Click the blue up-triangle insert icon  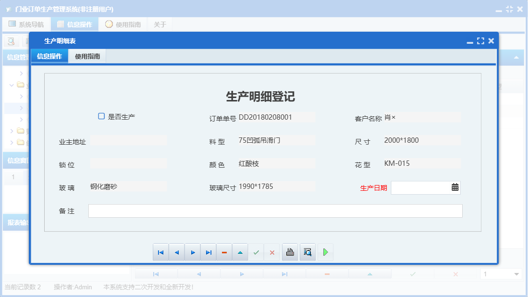pyautogui.click(x=240, y=252)
